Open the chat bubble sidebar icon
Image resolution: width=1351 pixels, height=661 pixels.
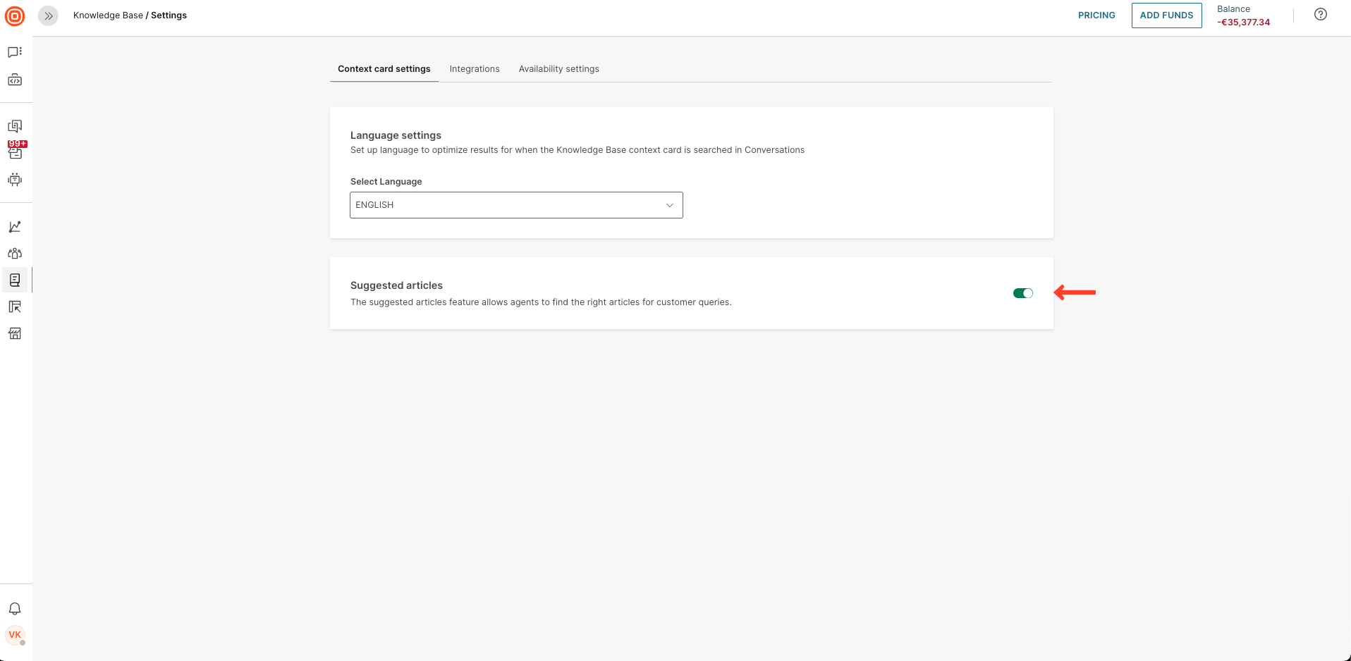[15, 52]
